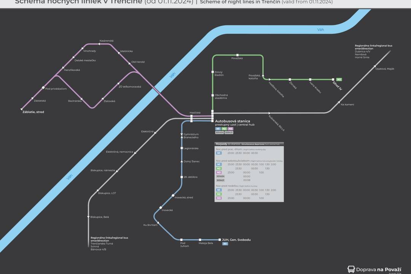Viewport: 411px width, 274px height.
Task: Click the Zimný štadión stop marker
Action: point(213,72)
